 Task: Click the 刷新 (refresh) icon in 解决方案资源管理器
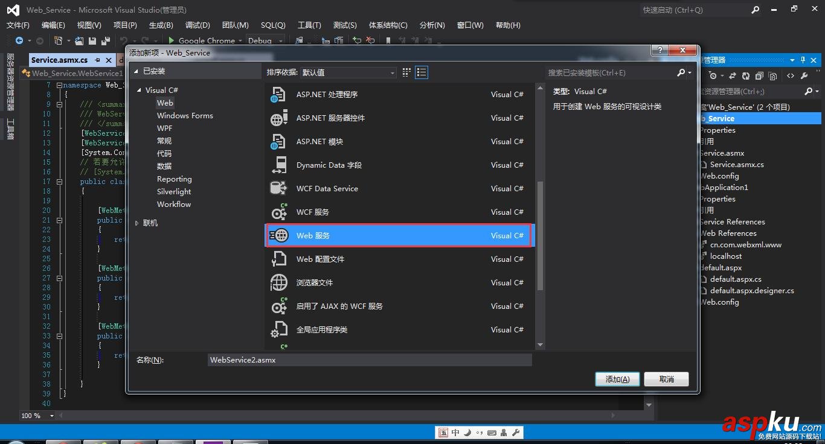745,75
